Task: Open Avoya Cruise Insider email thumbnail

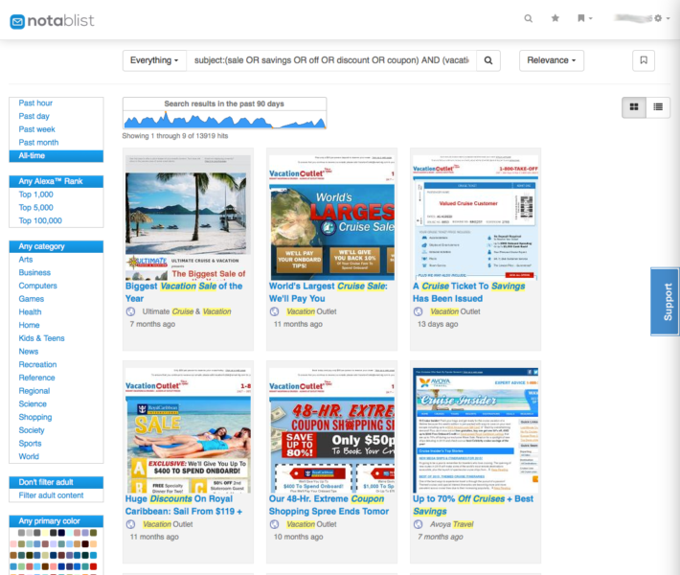Action: tap(475, 430)
